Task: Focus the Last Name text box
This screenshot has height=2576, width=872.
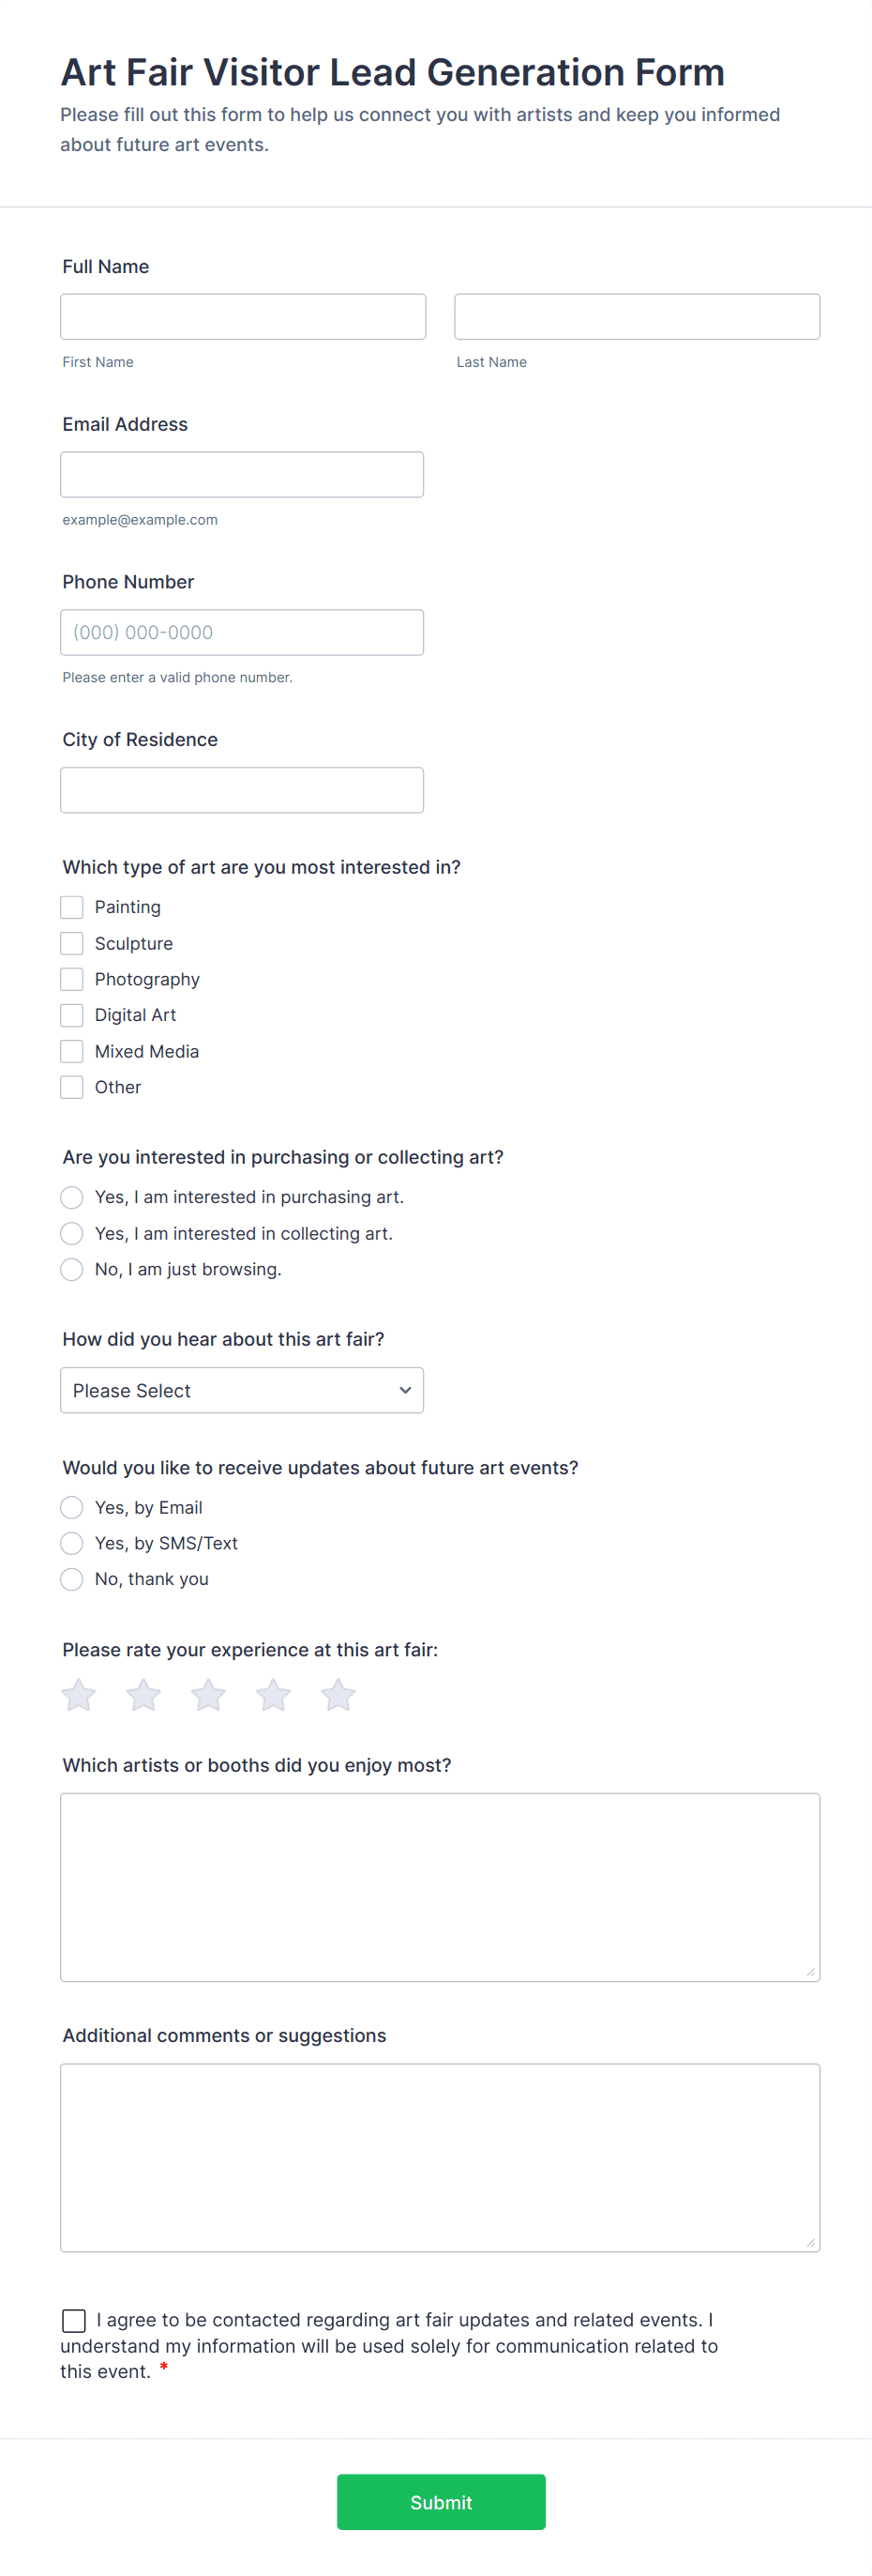Action: (638, 317)
